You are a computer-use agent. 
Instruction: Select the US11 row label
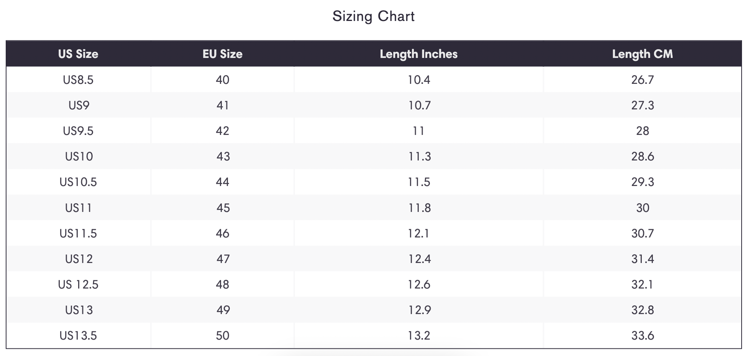tap(79, 208)
